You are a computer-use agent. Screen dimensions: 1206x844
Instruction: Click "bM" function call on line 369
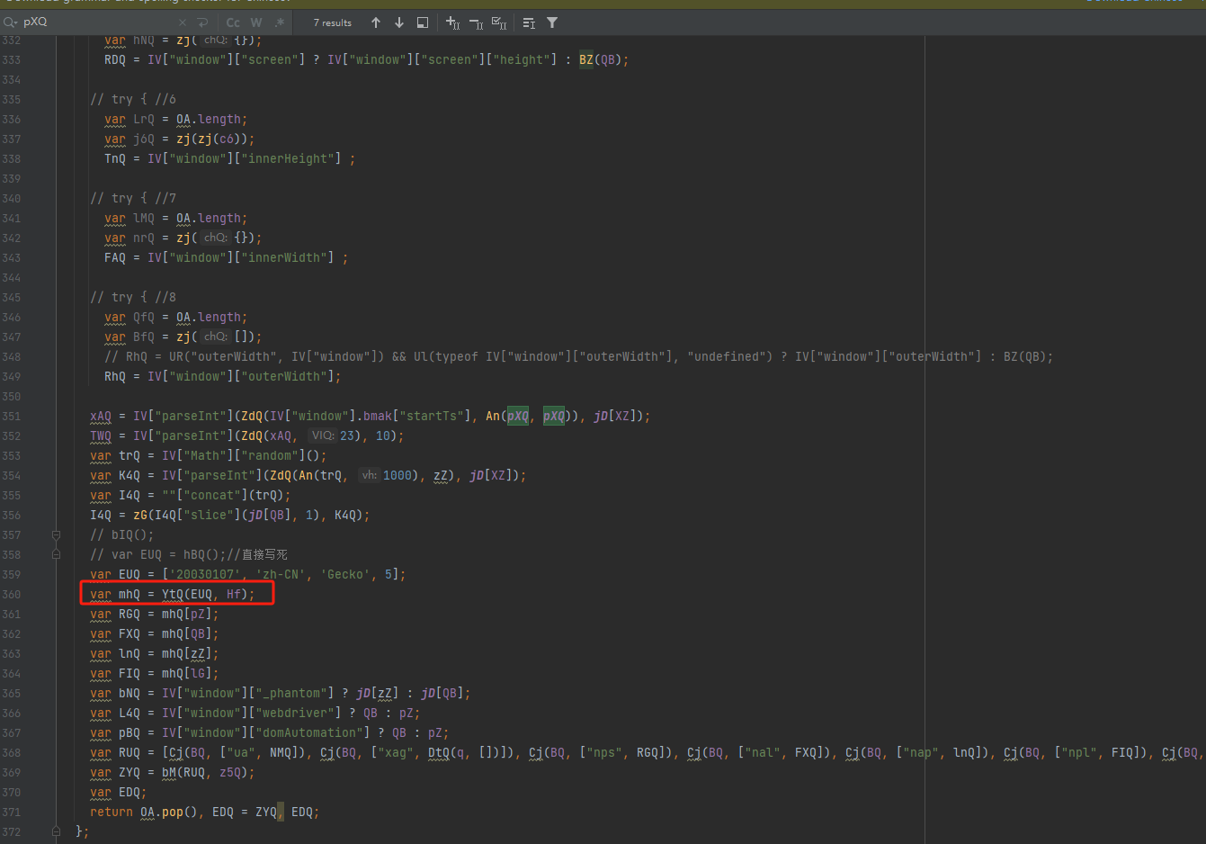(x=169, y=772)
